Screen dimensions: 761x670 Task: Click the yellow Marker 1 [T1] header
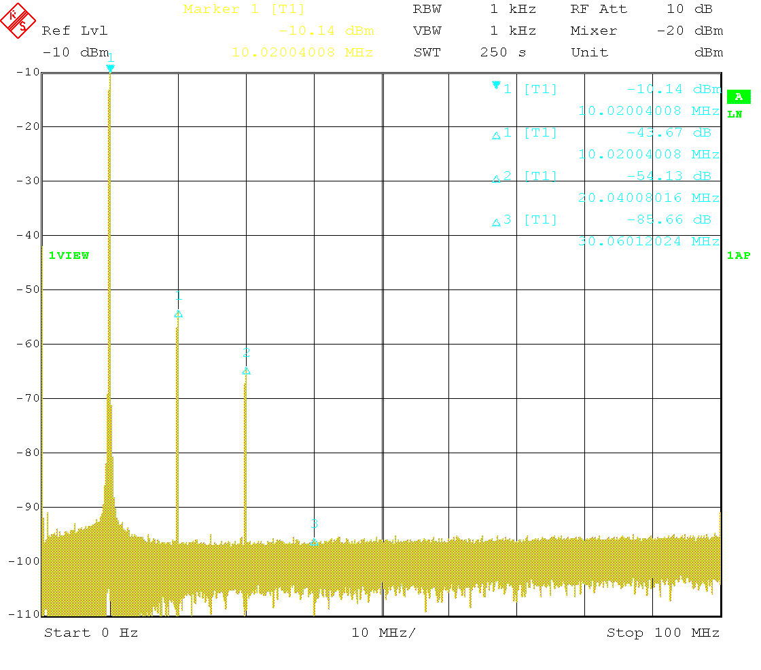pos(244,10)
